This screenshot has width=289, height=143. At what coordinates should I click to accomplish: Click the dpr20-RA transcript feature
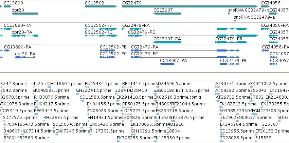(25, 36)
